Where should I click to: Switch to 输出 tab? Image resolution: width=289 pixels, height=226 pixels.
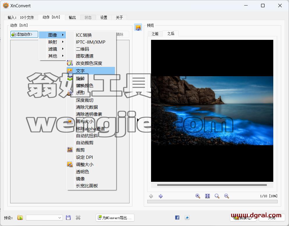point(72,17)
